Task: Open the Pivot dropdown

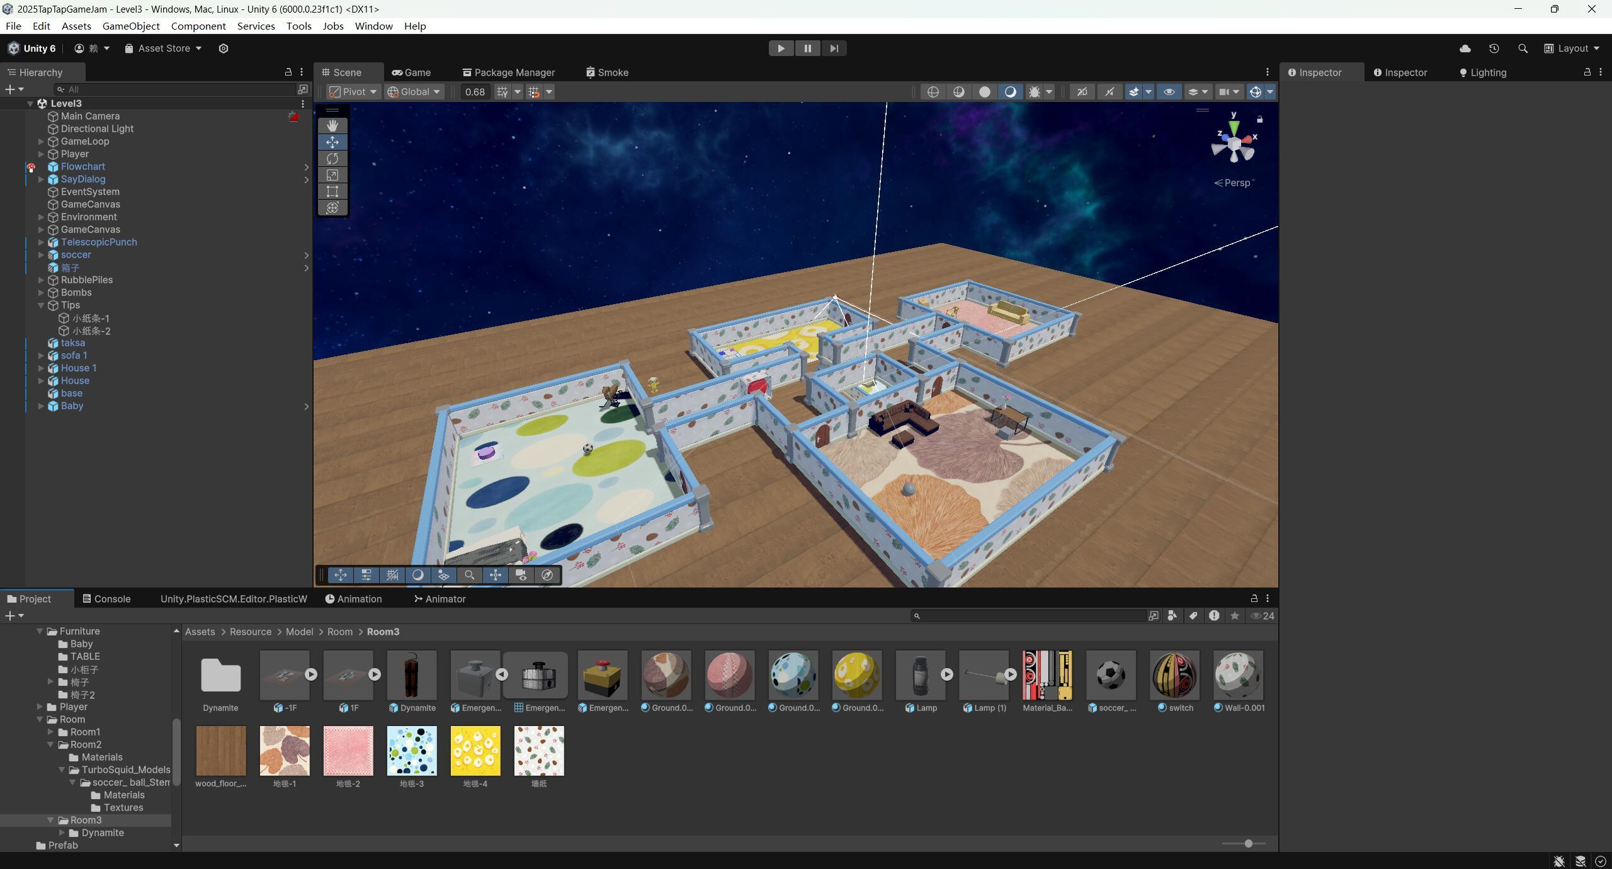Action: click(x=353, y=92)
